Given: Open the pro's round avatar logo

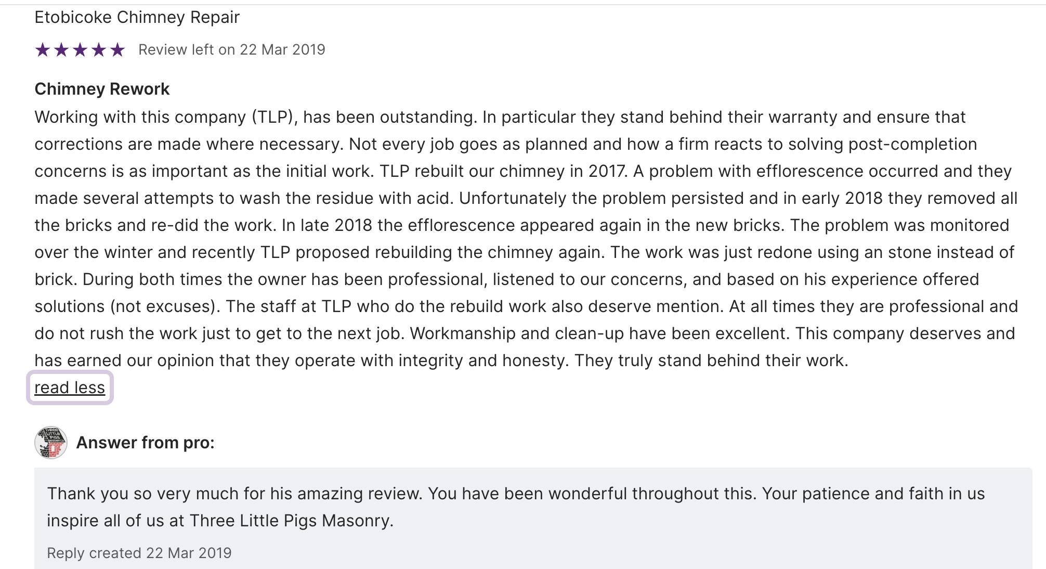Looking at the screenshot, I should click(x=51, y=443).
